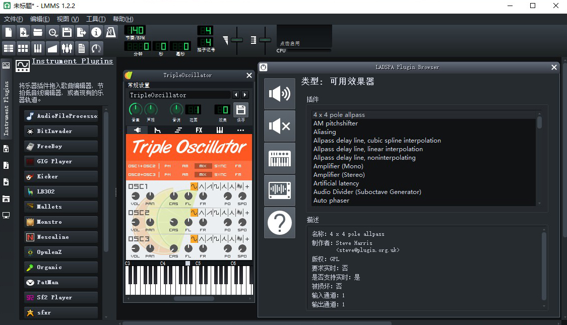Open the My Home sidebar tab
Viewport: 567px width, 325px height.
(6, 199)
